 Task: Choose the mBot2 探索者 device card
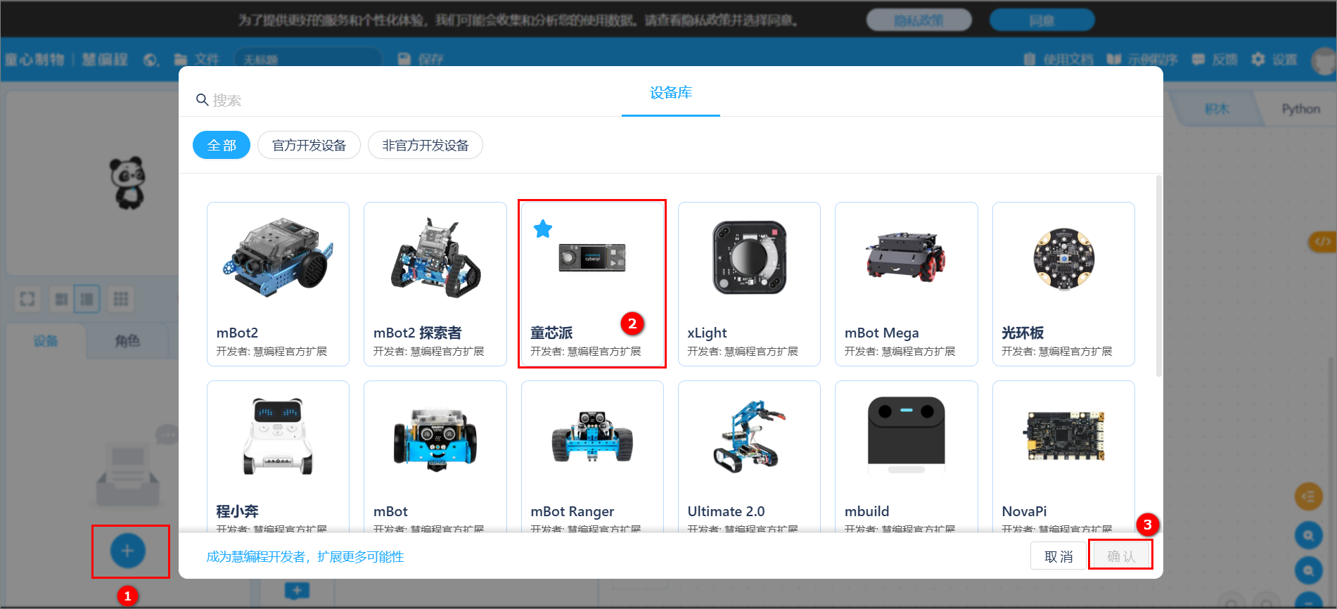coord(435,284)
